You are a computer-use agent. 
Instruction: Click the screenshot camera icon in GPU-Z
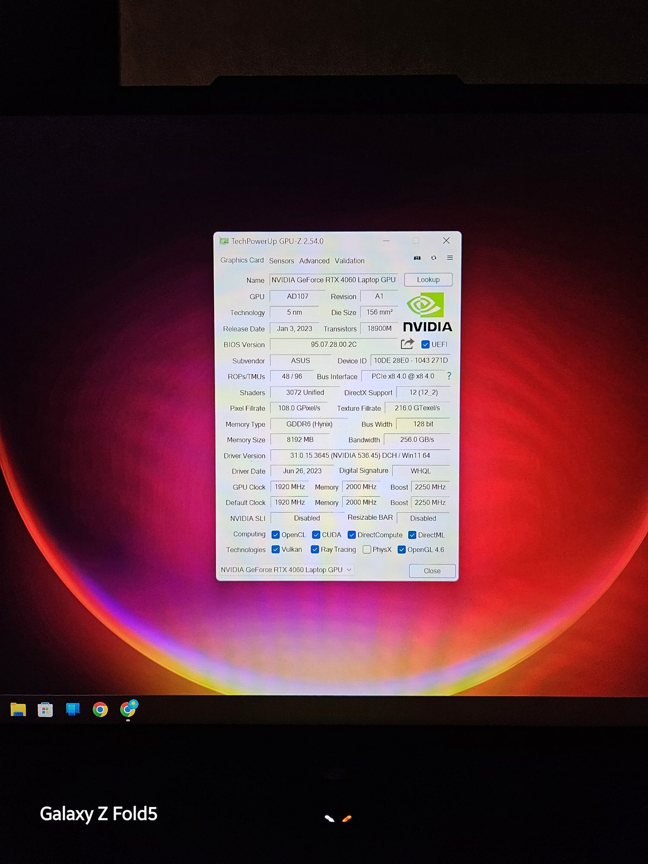417,258
